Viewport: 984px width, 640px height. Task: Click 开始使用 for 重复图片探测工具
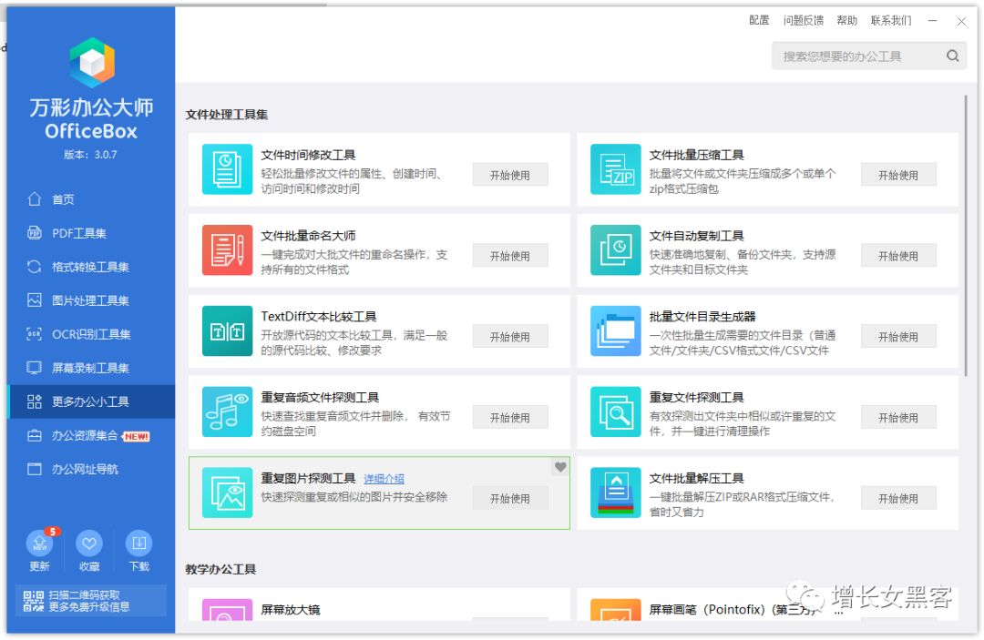pos(510,498)
